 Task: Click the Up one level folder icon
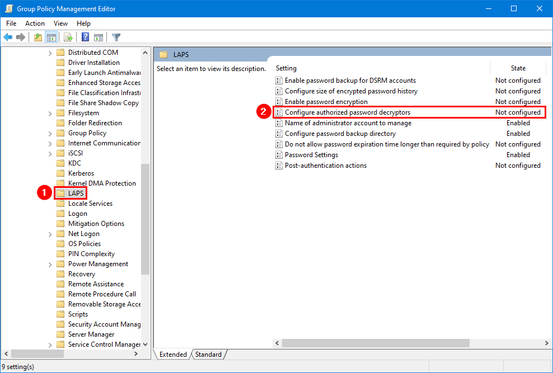tap(38, 37)
